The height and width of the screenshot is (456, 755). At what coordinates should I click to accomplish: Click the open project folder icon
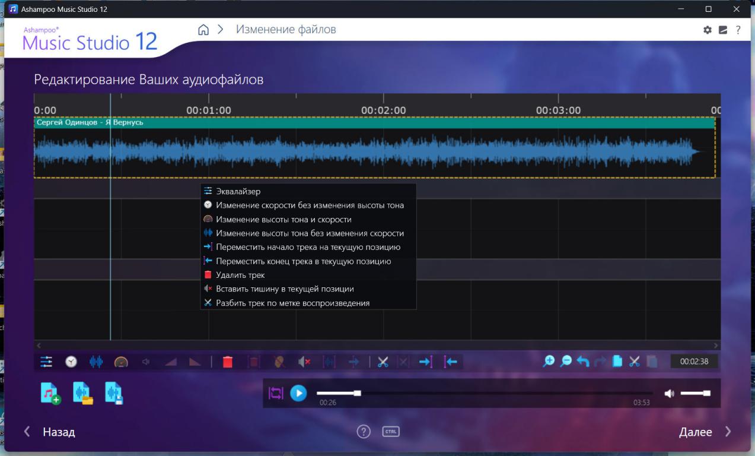point(83,393)
